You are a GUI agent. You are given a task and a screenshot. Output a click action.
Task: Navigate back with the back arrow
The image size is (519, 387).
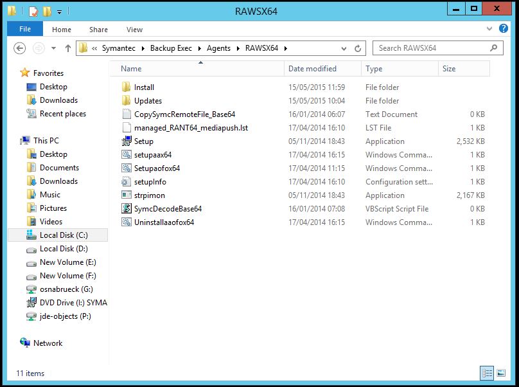coord(19,48)
